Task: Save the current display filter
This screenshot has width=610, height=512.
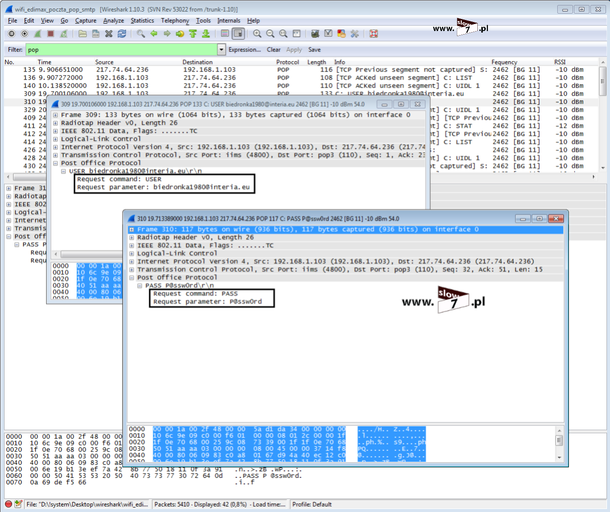Action: point(314,50)
